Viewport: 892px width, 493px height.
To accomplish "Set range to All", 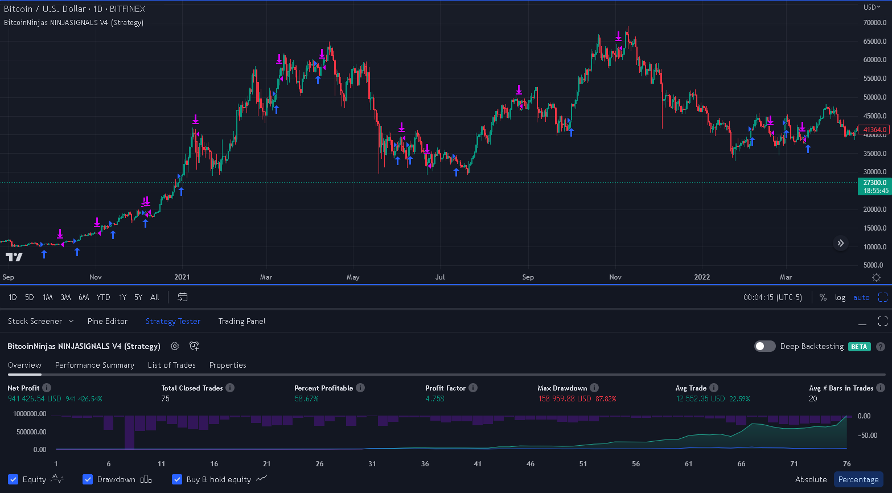I will click(155, 297).
